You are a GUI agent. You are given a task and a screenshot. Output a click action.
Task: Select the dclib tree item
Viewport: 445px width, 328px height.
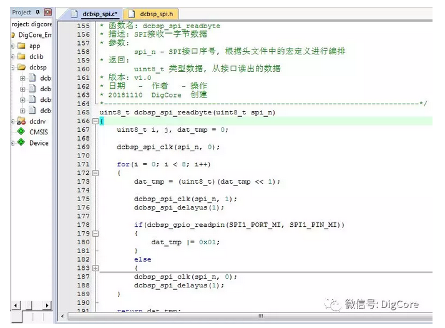36,56
